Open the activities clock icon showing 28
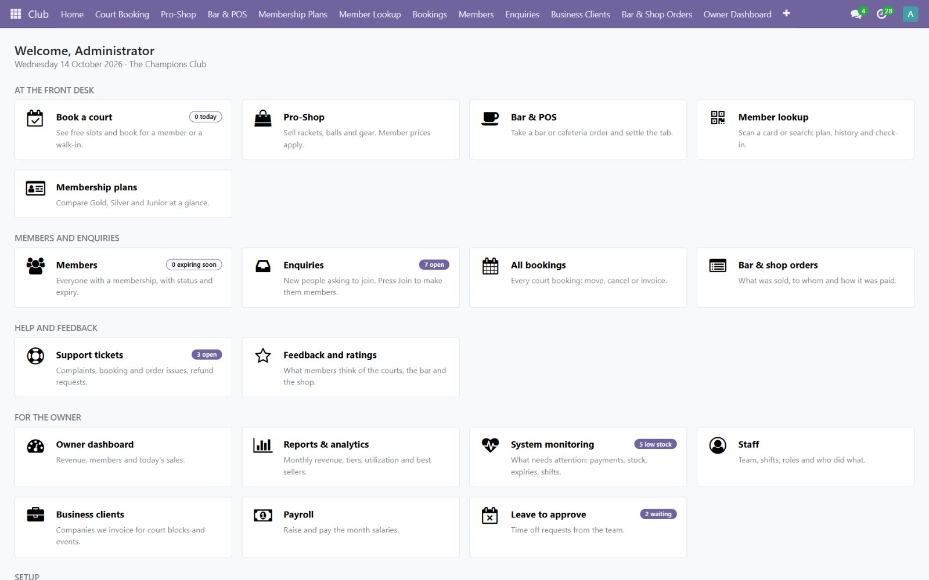Screen dimensions: 929x580 tap(883, 14)
